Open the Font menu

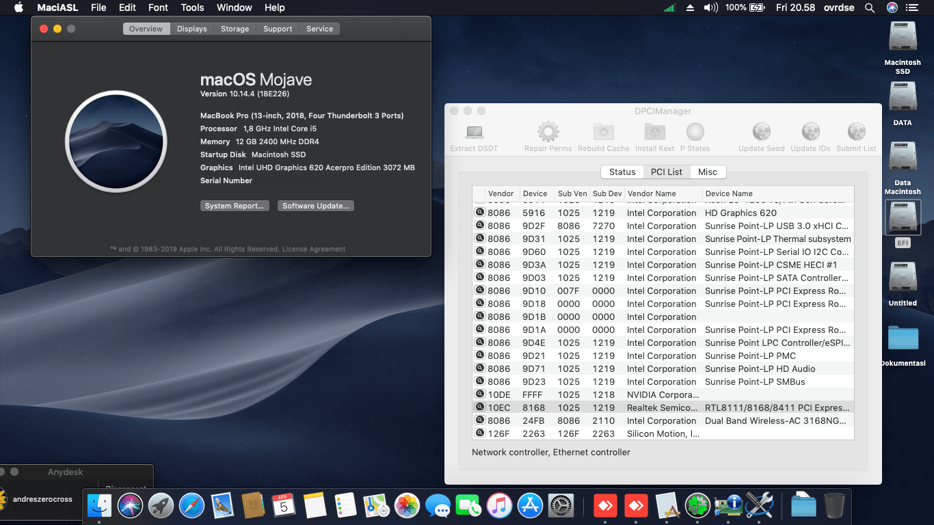pyautogui.click(x=158, y=8)
